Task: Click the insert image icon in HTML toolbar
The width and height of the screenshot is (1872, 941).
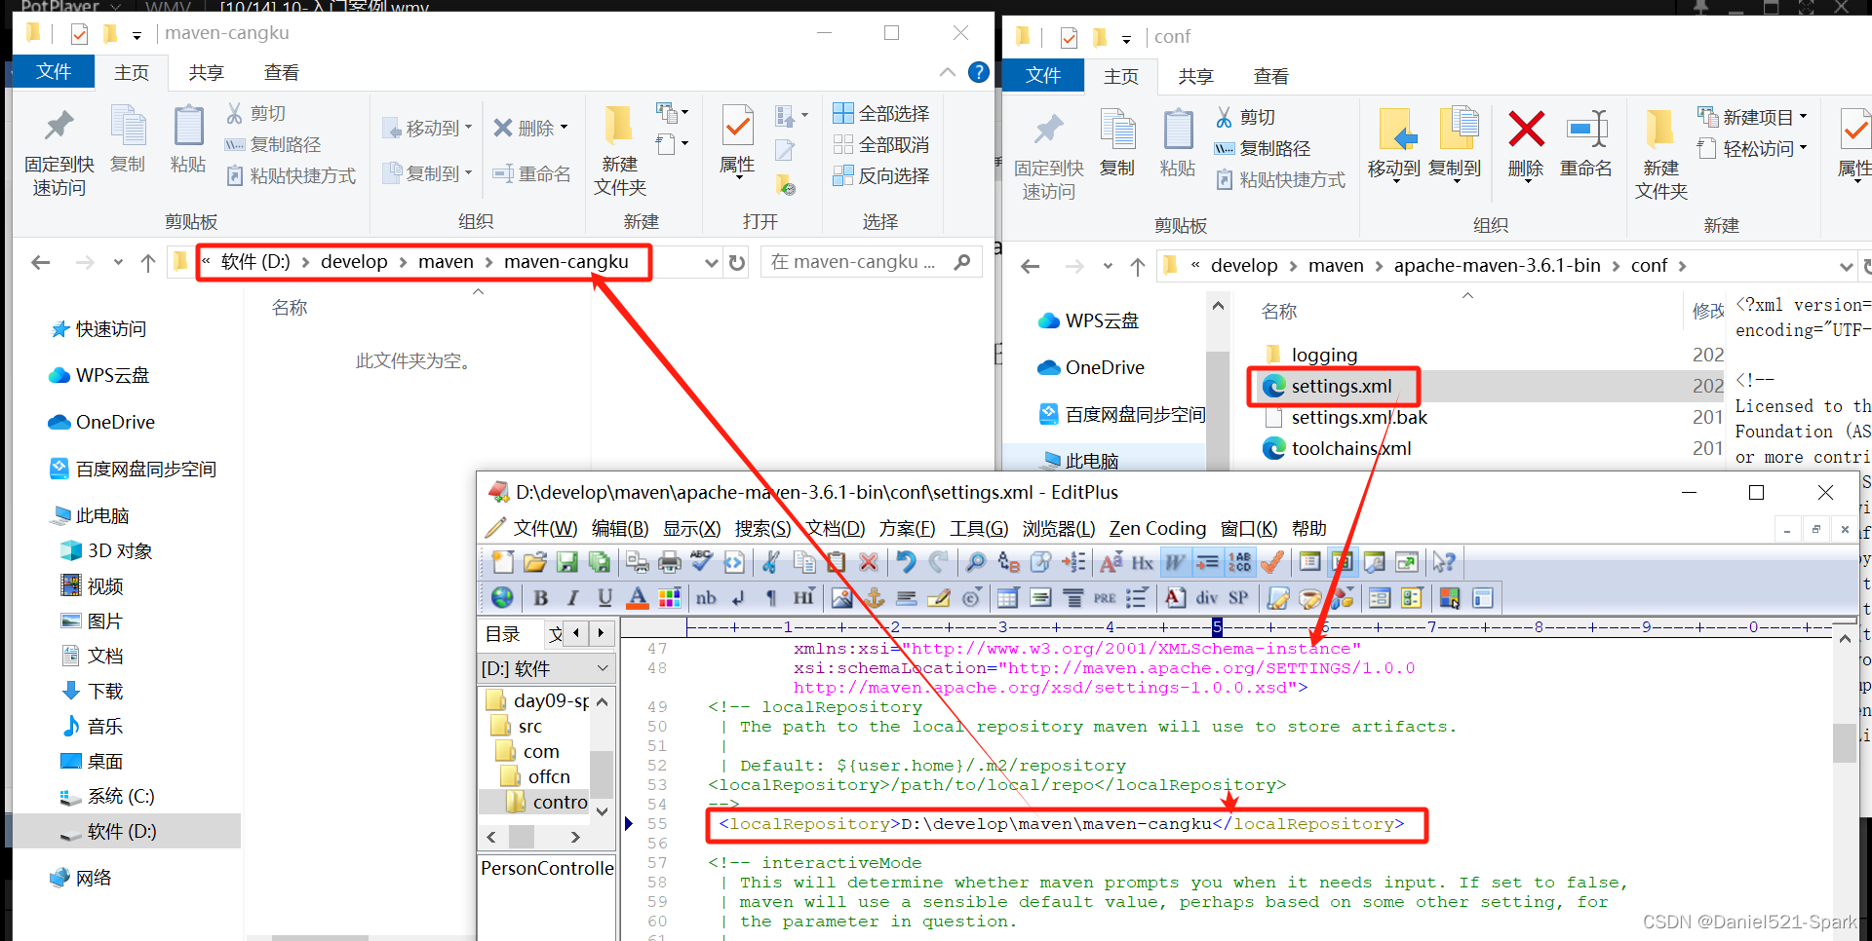Action: pyautogui.click(x=842, y=597)
